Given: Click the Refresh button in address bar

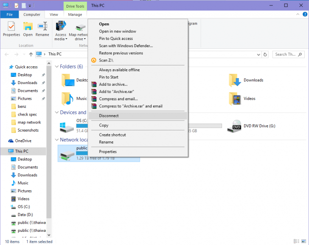Looking at the screenshot, I should tap(265, 54).
